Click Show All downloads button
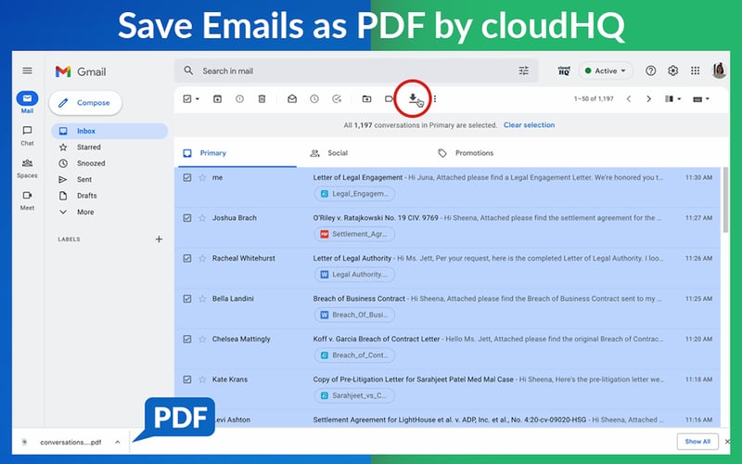The image size is (742, 464). [697, 442]
